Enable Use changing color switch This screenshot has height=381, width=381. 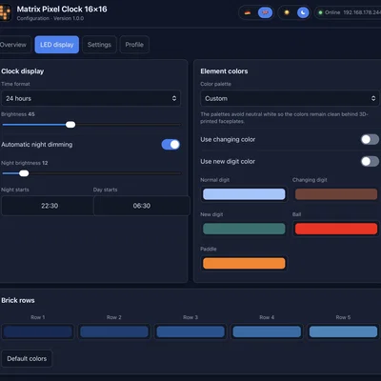[370, 139]
